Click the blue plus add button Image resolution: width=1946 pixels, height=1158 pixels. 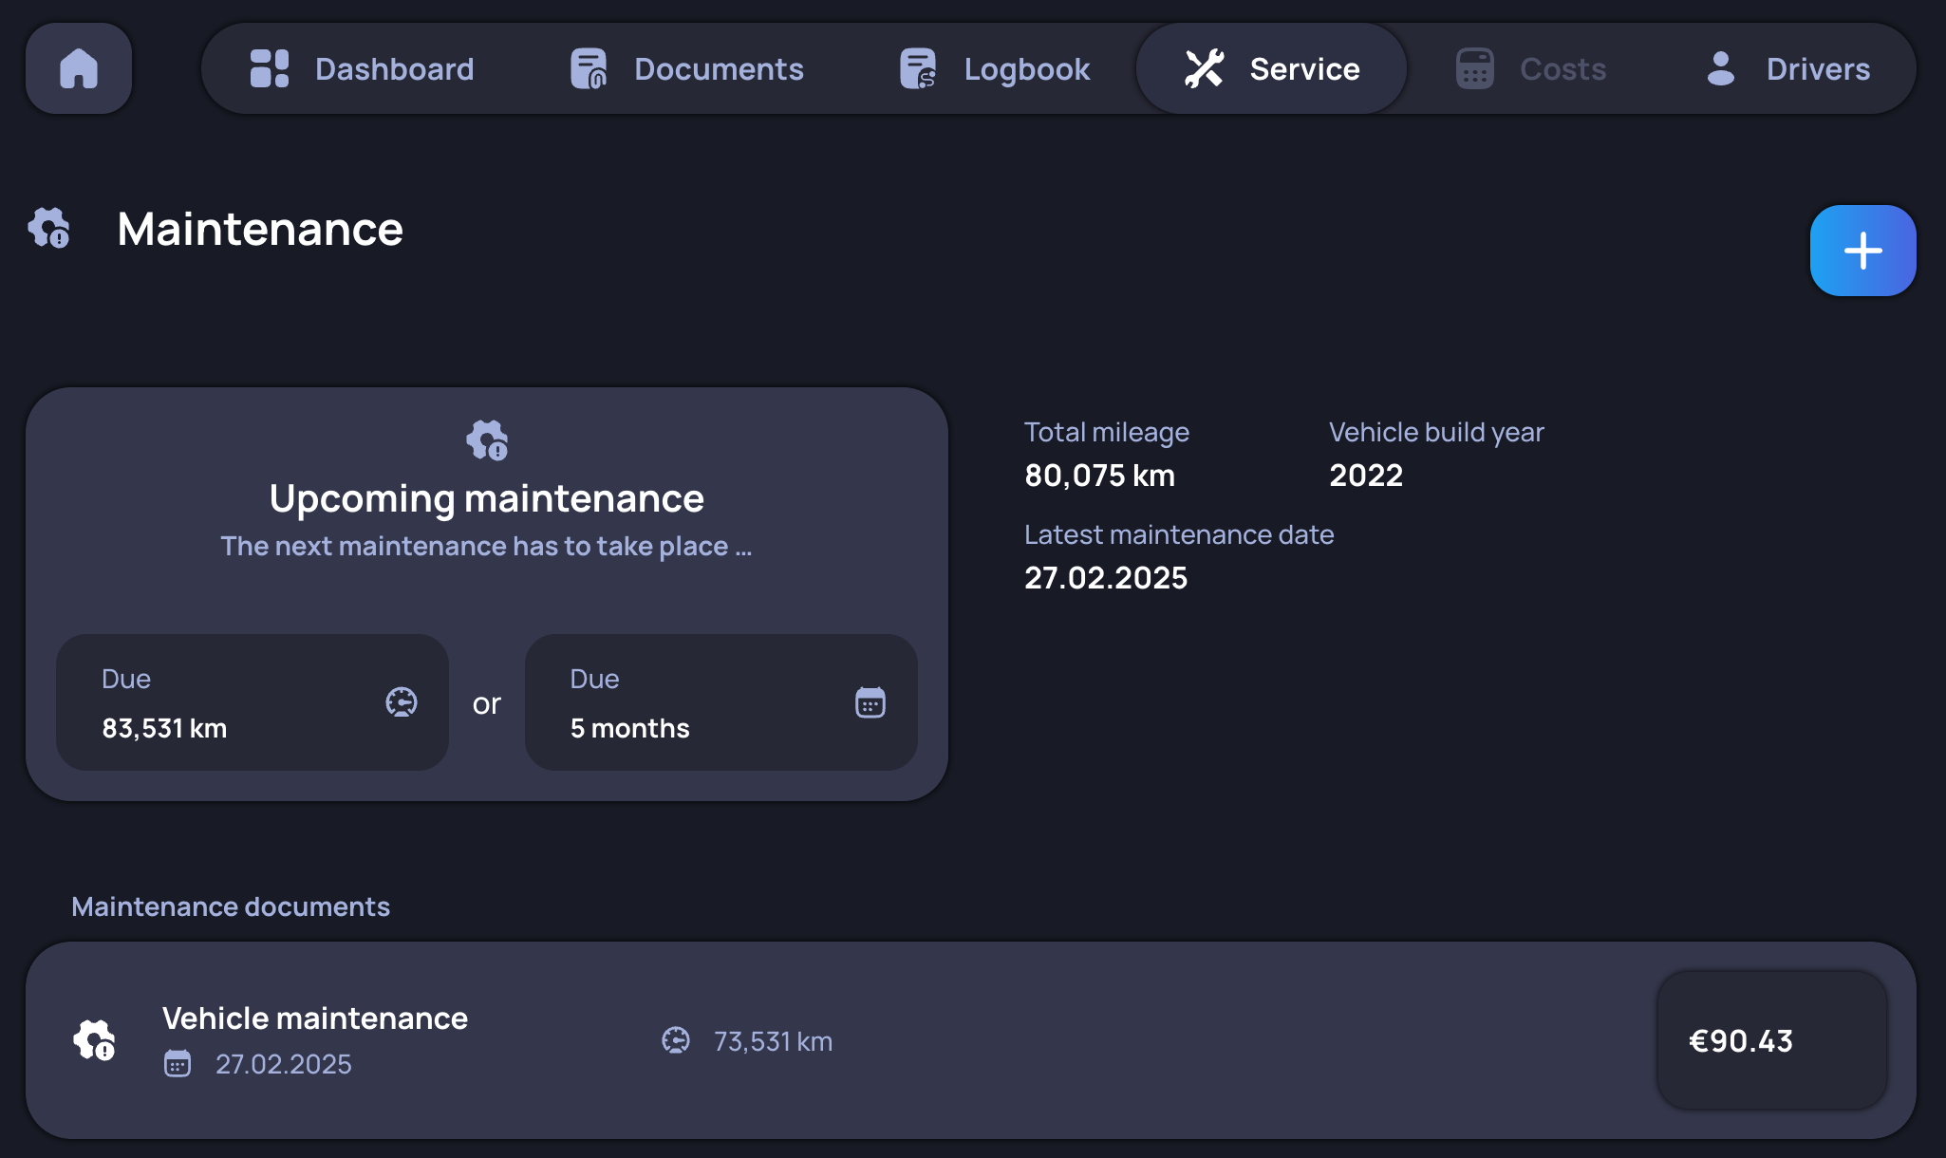click(x=1862, y=251)
